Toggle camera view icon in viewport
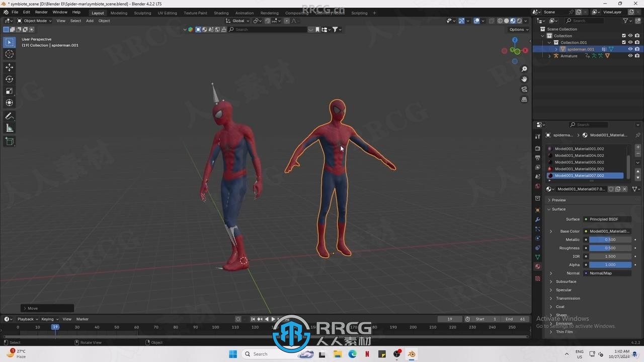The width and height of the screenshot is (644, 362). 524,89
